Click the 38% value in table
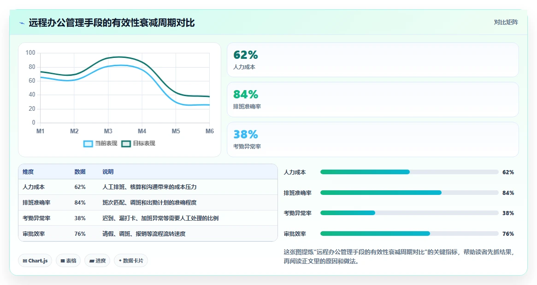Image resolution: width=537 pixels, height=285 pixels. 80,218
